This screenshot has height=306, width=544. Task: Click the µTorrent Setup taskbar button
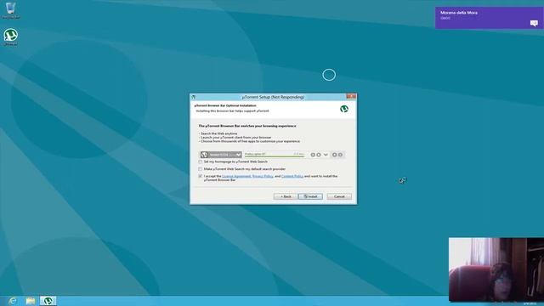[48, 301]
